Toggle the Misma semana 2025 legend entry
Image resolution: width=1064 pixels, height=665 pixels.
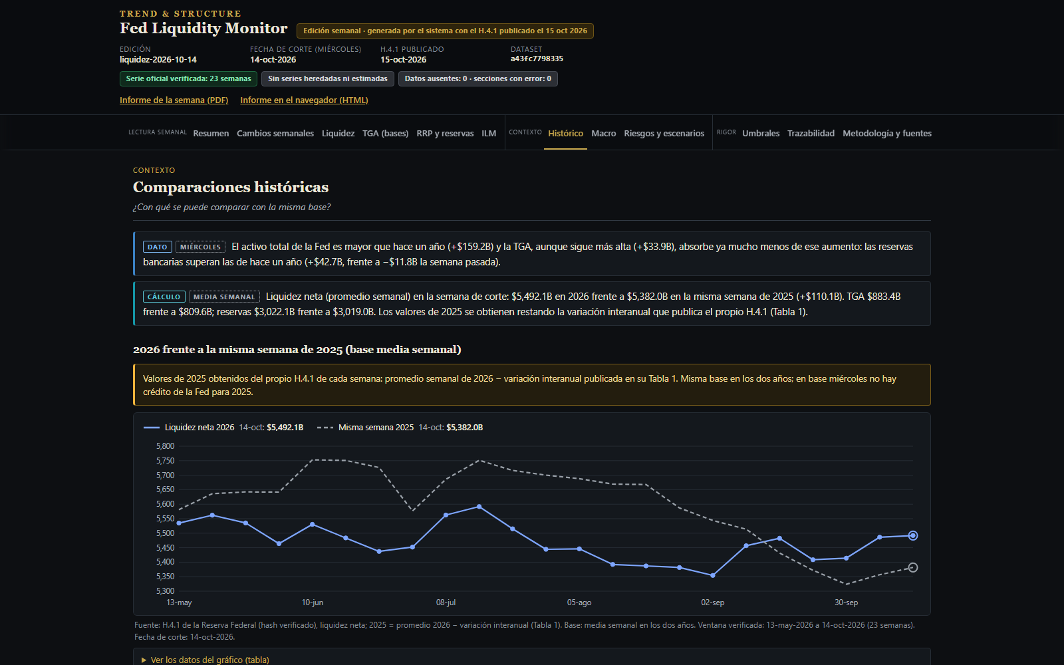coord(400,428)
